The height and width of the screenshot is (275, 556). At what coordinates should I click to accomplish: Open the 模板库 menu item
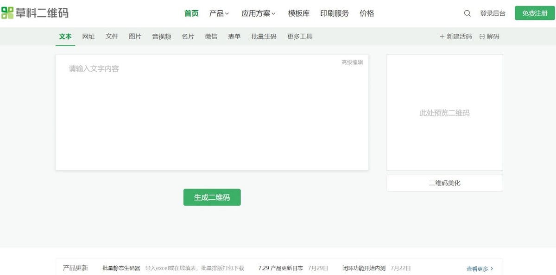click(299, 13)
